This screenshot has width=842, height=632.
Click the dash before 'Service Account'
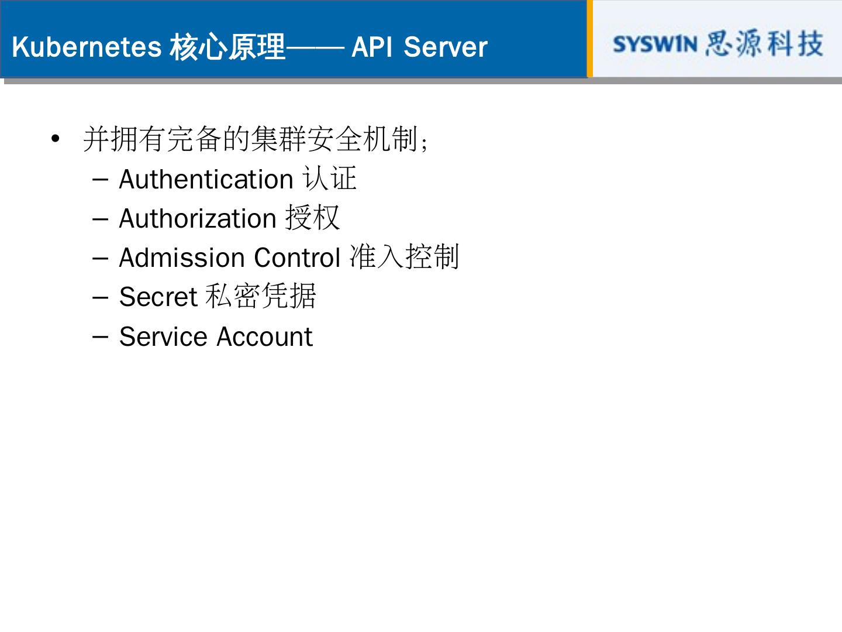tap(100, 336)
